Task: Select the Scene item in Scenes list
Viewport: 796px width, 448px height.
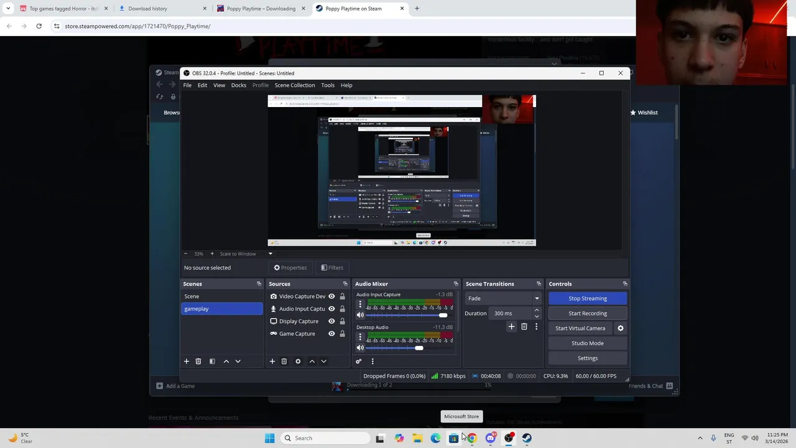Action: 222,296
